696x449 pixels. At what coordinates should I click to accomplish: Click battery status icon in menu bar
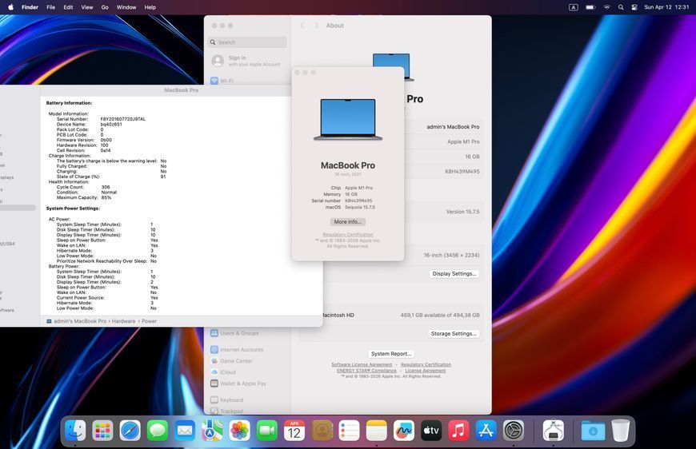pyautogui.click(x=590, y=7)
